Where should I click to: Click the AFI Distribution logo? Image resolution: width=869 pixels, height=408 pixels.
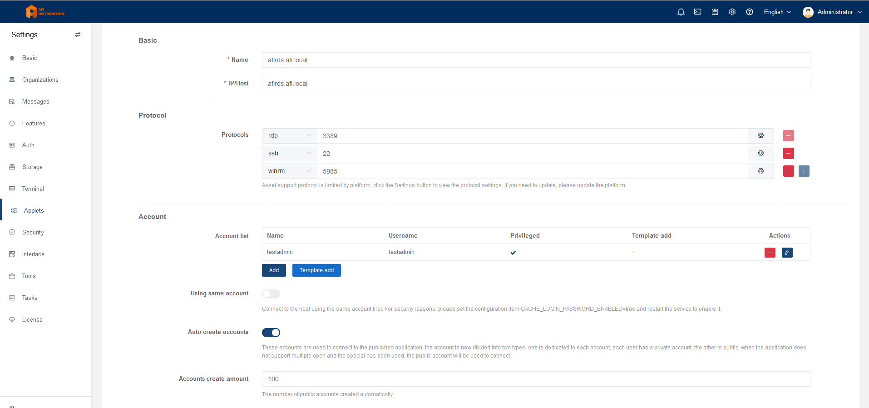45,12
